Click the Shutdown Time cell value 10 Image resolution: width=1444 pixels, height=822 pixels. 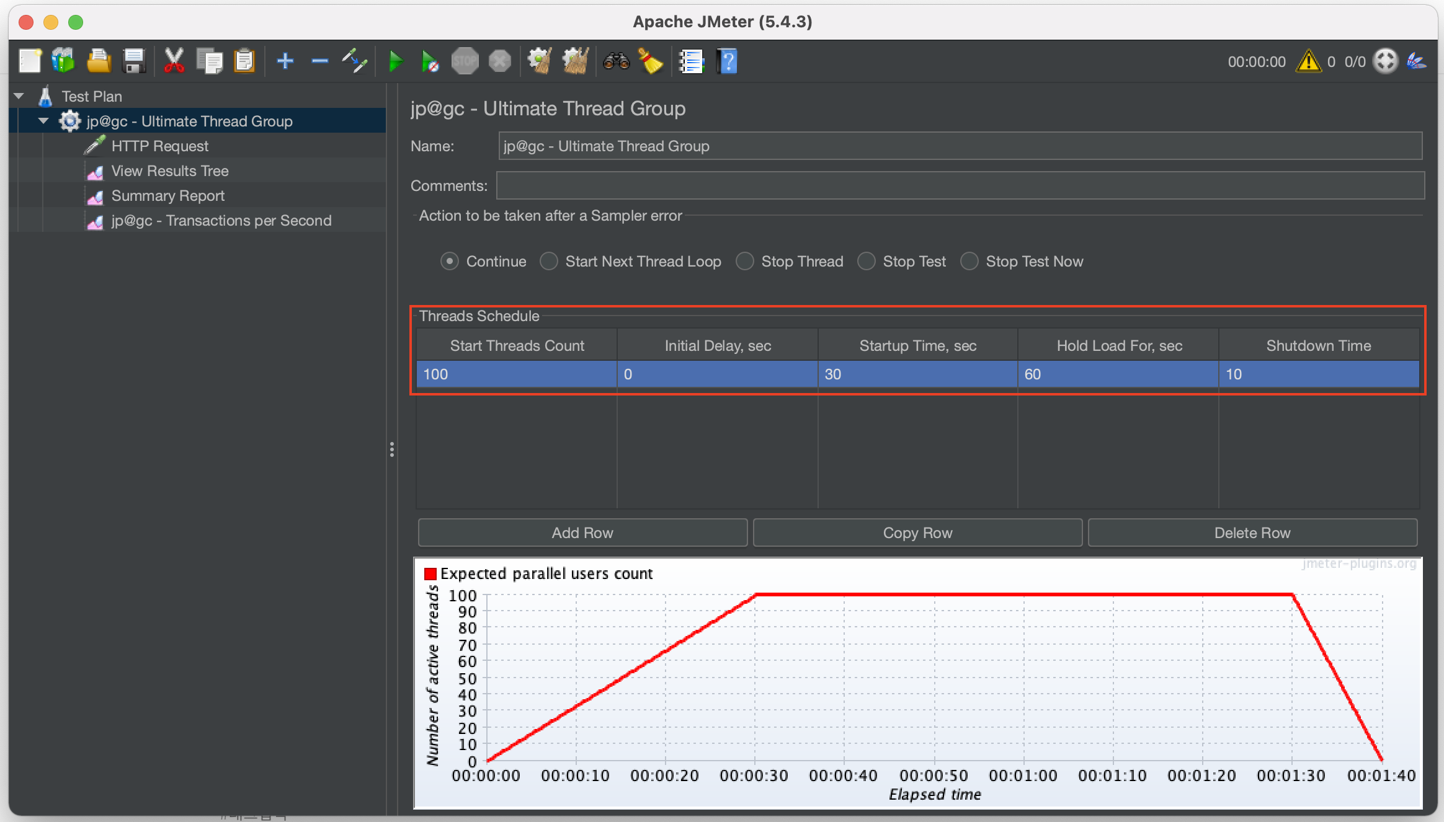[1319, 374]
